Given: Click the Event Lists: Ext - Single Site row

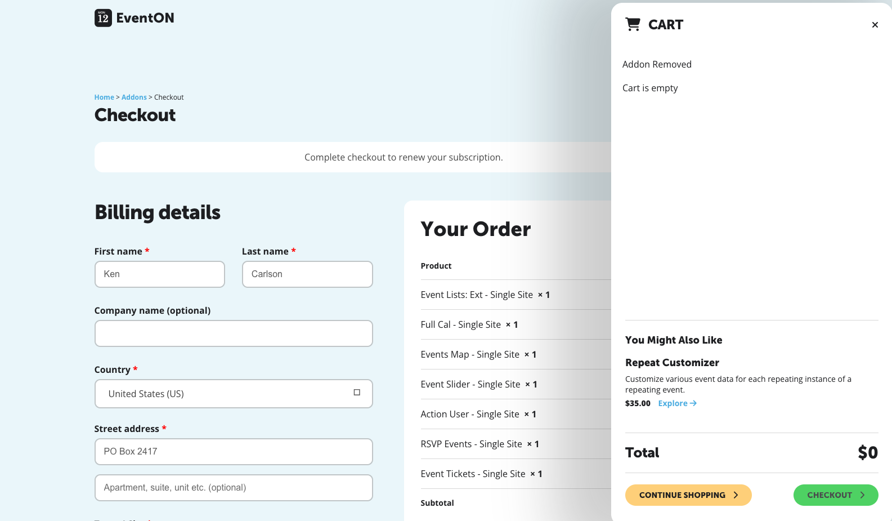Looking at the screenshot, I should (x=516, y=295).
